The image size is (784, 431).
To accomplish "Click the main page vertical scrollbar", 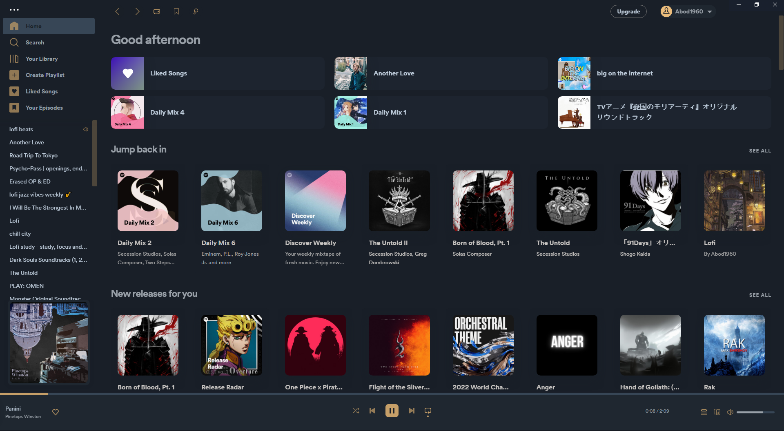I will pyautogui.click(x=781, y=43).
